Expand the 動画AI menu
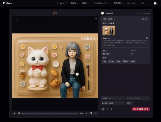161x122 pixels. [74, 3]
